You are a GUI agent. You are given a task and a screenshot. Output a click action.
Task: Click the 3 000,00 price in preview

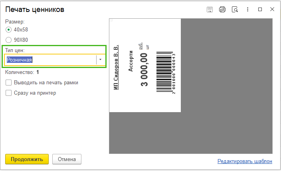pyautogui.click(x=144, y=70)
